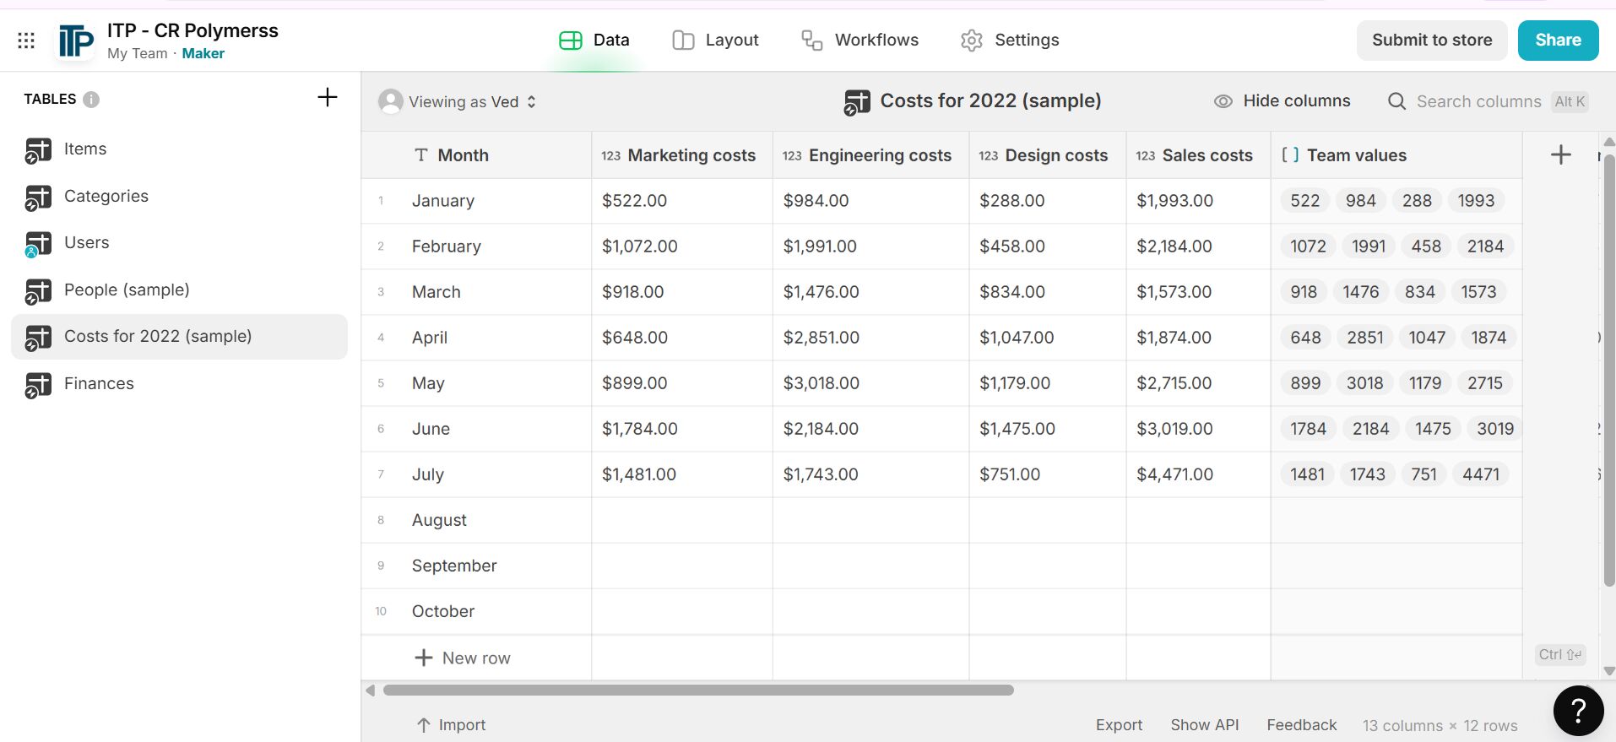Add a New row to the table
Image resolution: width=1616 pixels, height=742 pixels.
(463, 658)
